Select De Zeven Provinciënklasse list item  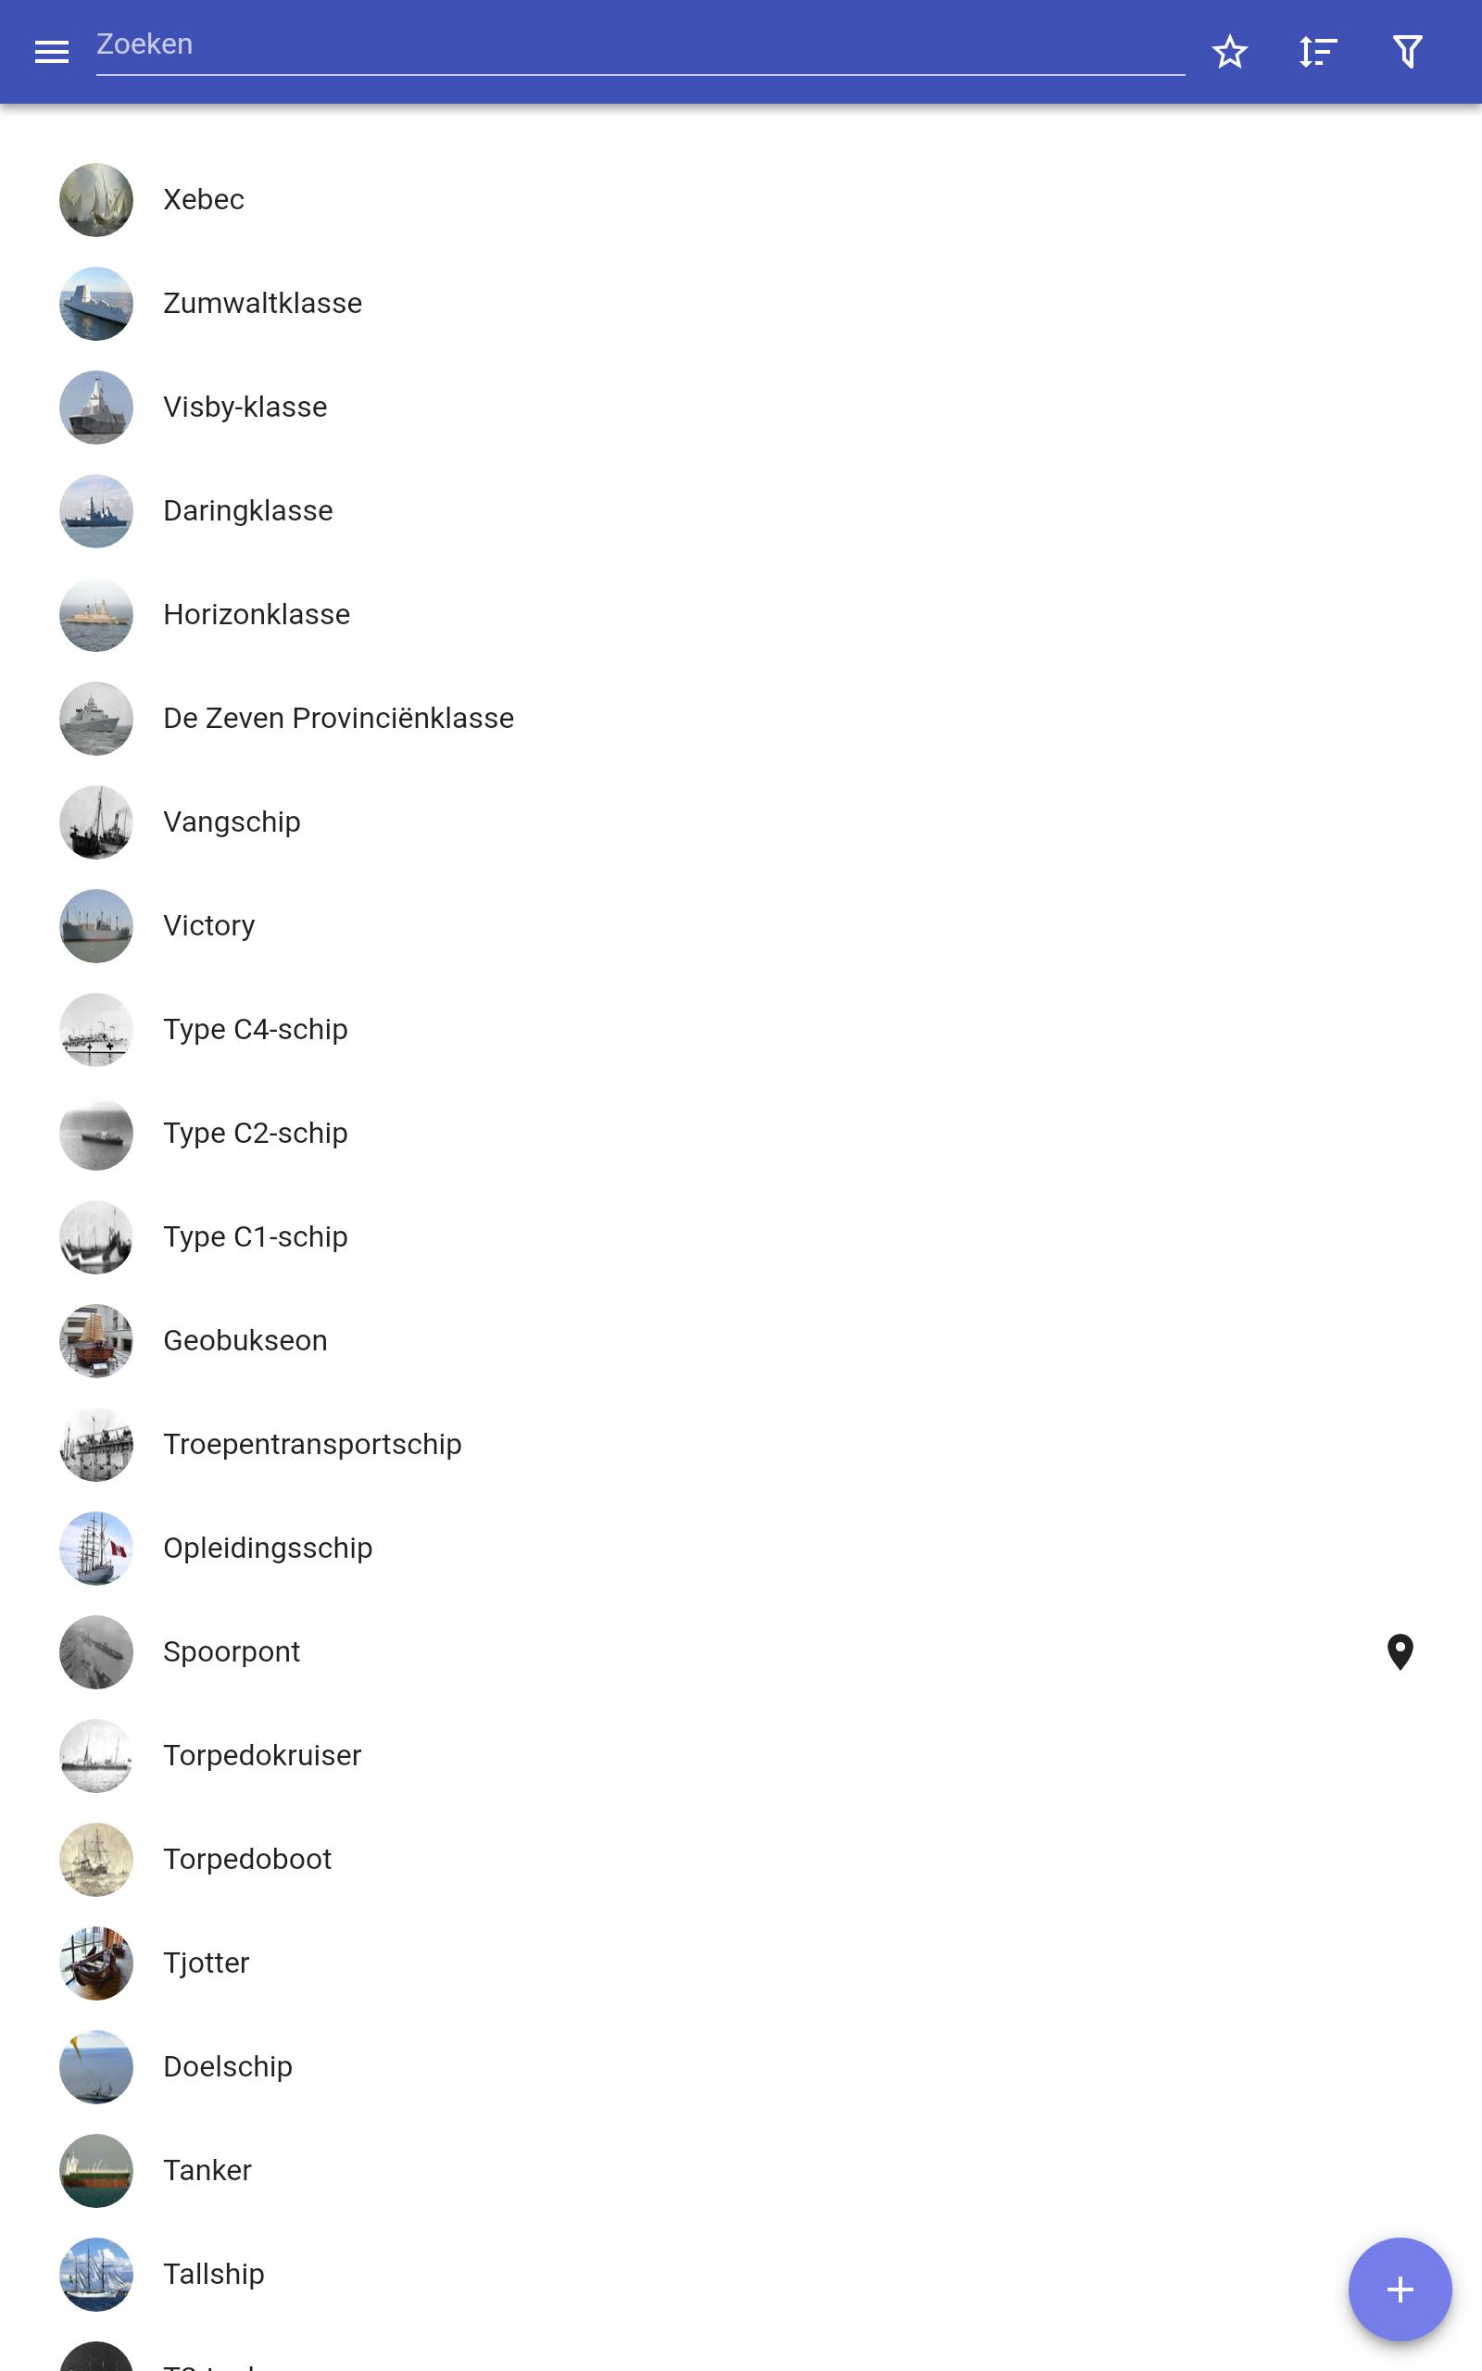click(x=741, y=718)
